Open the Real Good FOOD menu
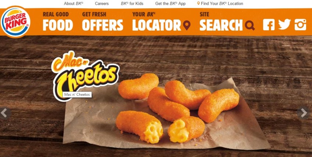 (x=58, y=21)
